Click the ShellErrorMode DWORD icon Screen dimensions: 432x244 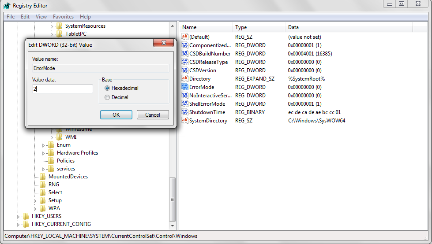pyautogui.click(x=184, y=104)
